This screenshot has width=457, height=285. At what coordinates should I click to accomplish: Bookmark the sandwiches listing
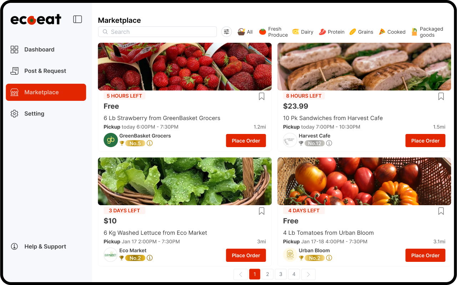coord(441,96)
